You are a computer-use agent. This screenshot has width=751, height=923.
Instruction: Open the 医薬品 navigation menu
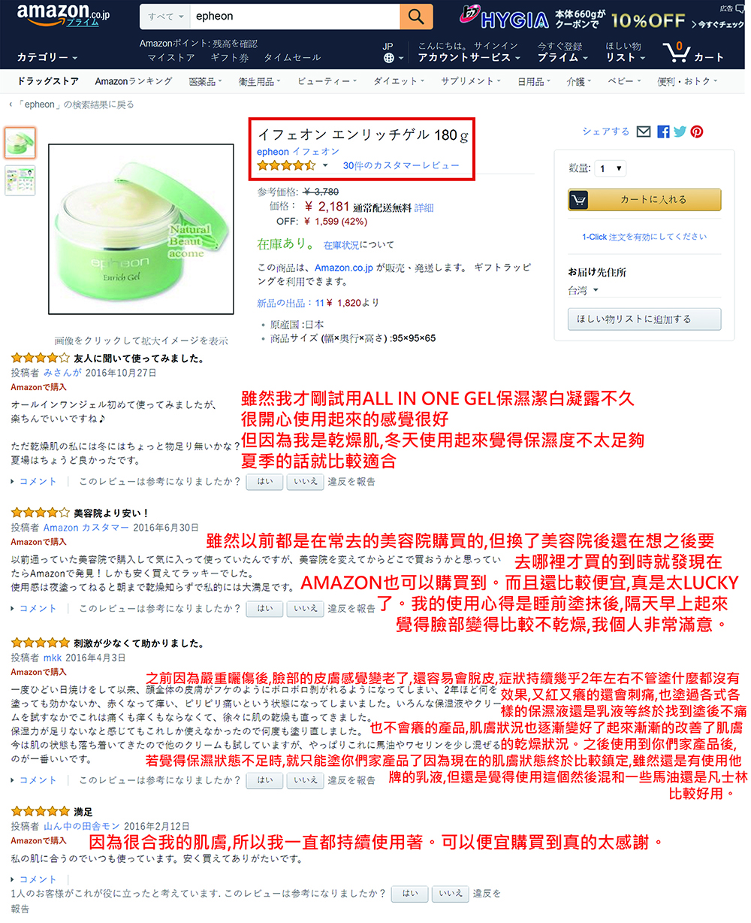point(205,81)
